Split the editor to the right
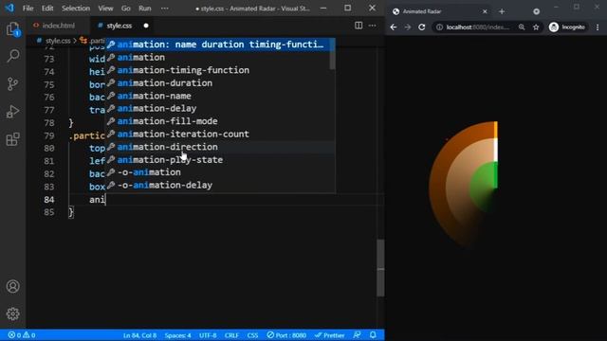Image resolution: width=607 pixels, height=341 pixels. pyautogui.click(x=359, y=26)
